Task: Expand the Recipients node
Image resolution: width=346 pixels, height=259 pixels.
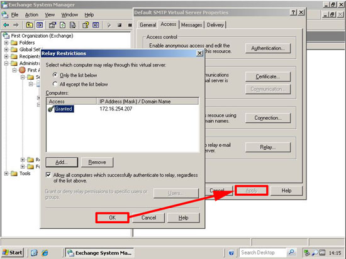Action: [6, 56]
